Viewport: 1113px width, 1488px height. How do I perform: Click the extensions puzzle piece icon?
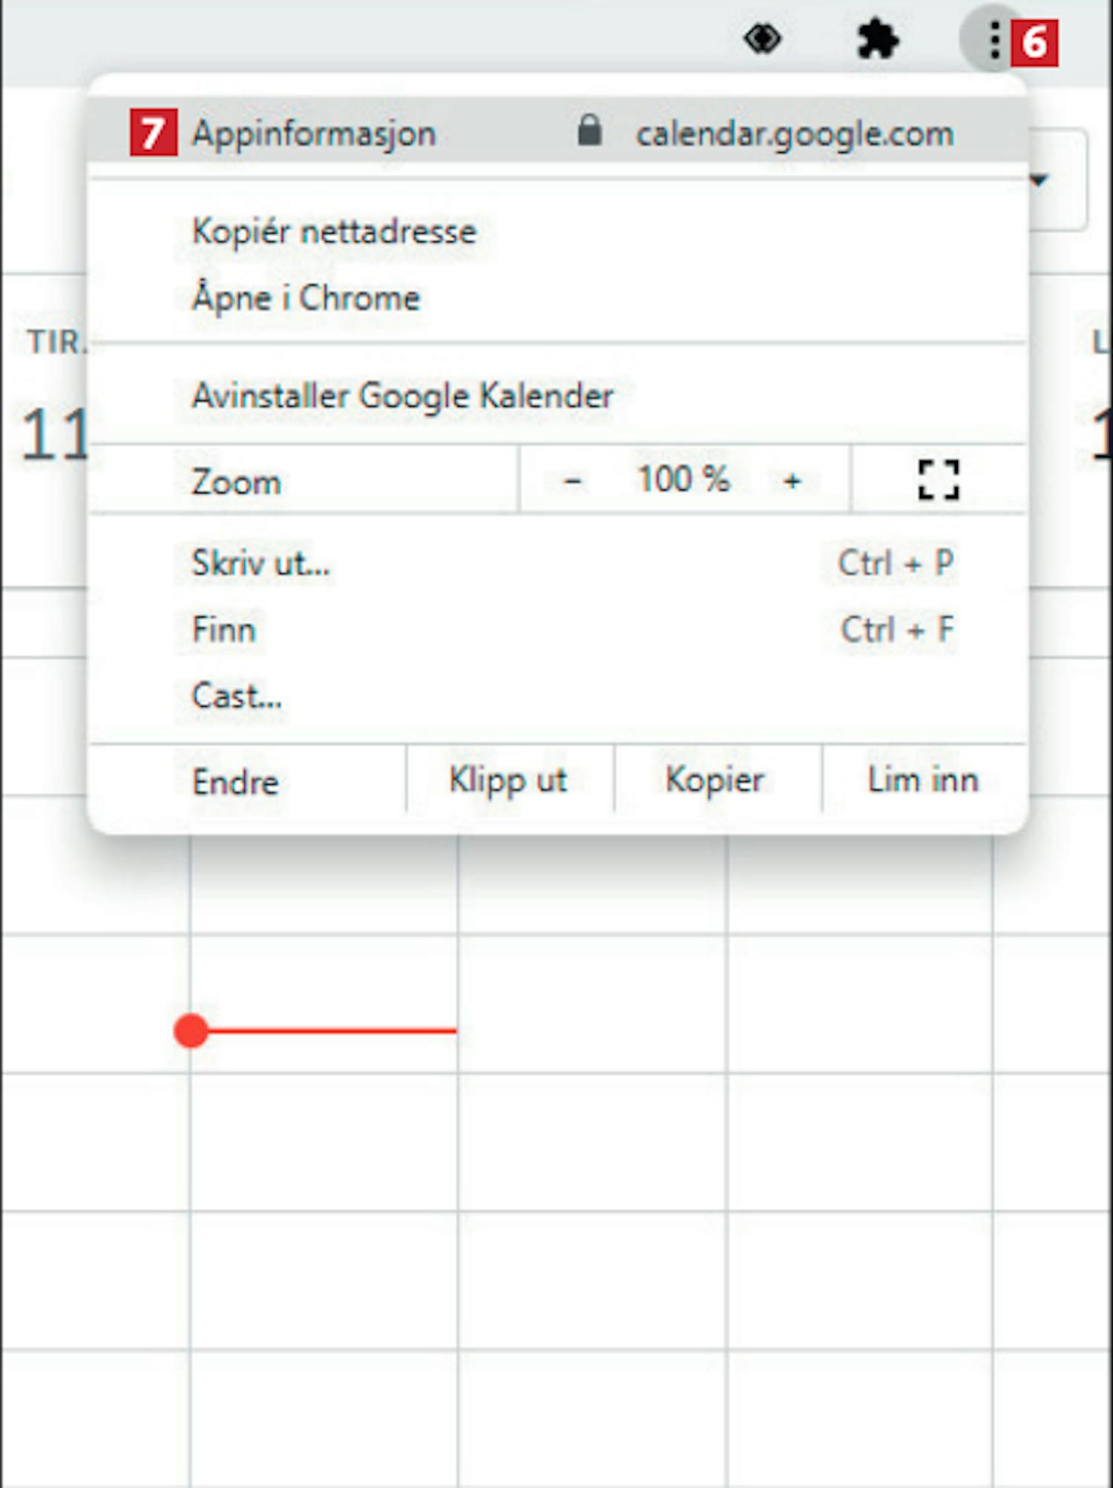[x=878, y=39]
